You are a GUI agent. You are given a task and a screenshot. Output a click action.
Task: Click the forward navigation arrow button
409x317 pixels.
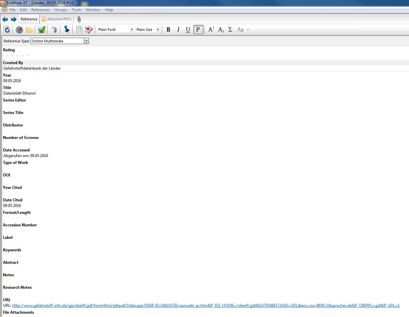14,19
